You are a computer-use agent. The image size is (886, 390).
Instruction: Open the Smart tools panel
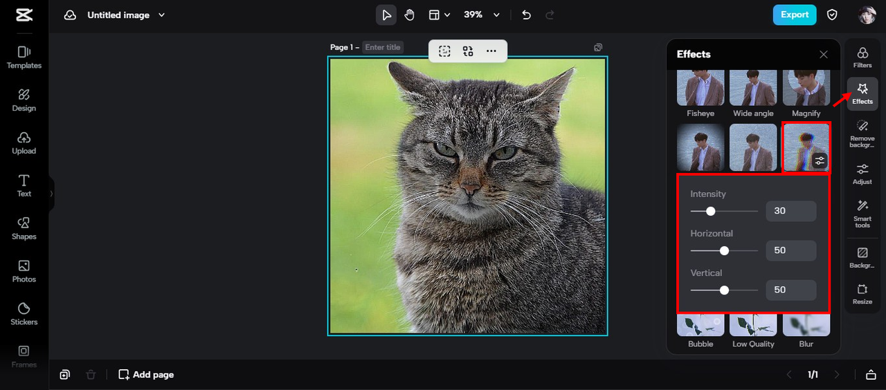862,214
